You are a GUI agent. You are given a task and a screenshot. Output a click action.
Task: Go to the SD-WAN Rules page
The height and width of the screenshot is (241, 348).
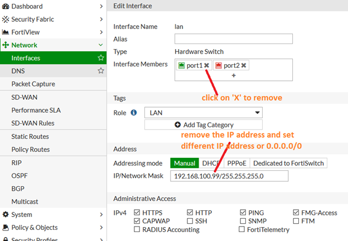(x=33, y=123)
